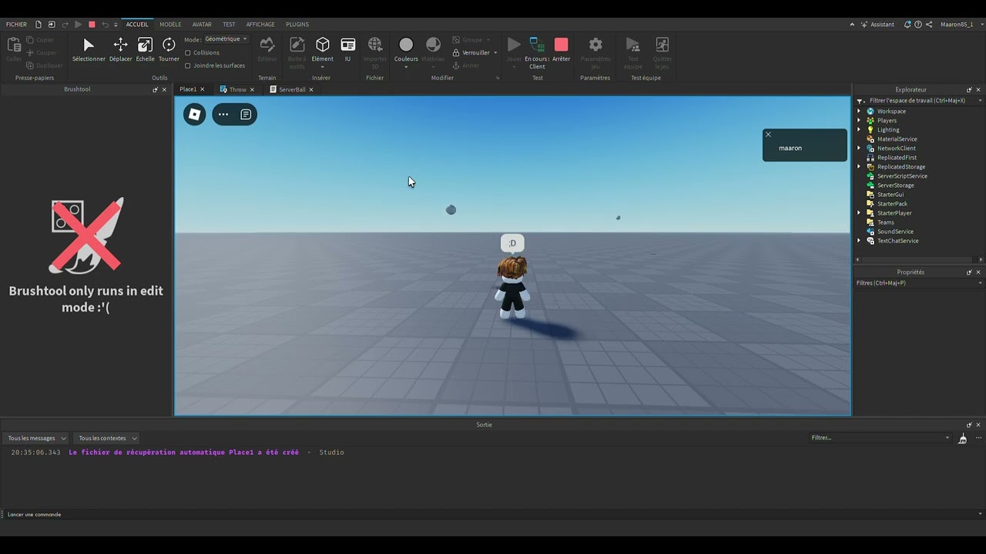This screenshot has width=986, height=554.
Task: Open the Mode Géométrique dropdown
Action: tap(226, 39)
